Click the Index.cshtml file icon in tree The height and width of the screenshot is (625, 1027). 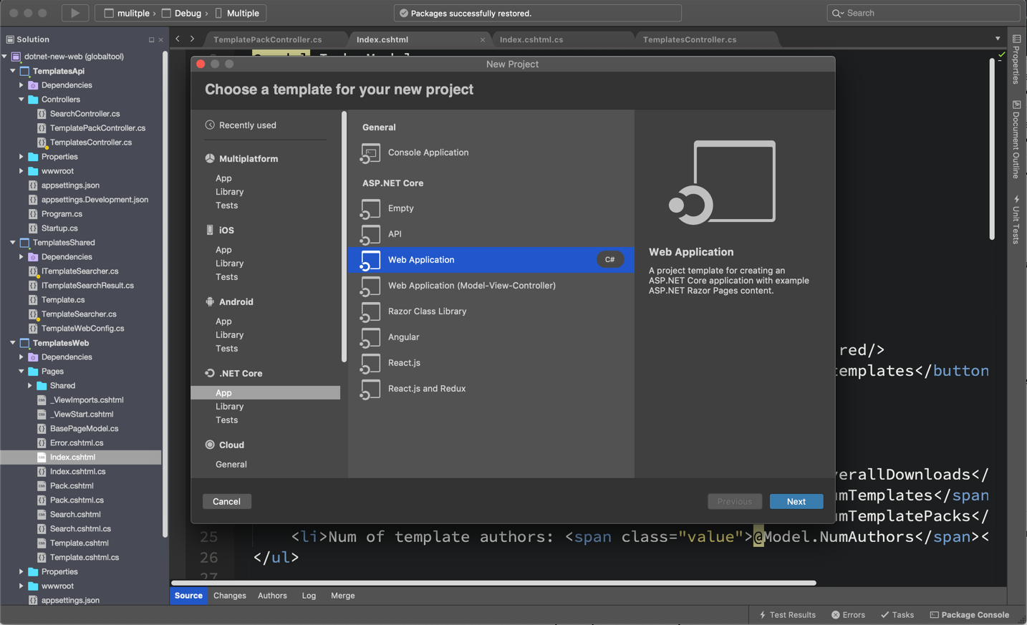(x=42, y=457)
